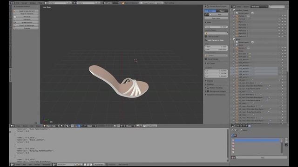This screenshot has height=167, width=298.
Task: Click the clip Start value field
Action: [x=216, y=46]
